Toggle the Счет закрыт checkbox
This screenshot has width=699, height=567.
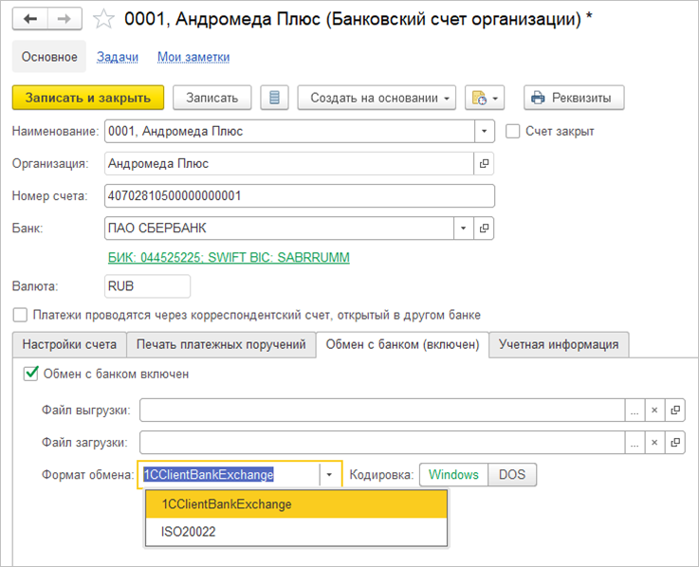(514, 132)
